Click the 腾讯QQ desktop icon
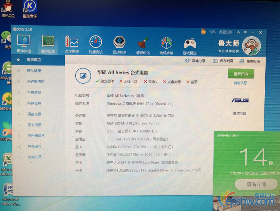This screenshot has width=280, height=211. pos(8,9)
